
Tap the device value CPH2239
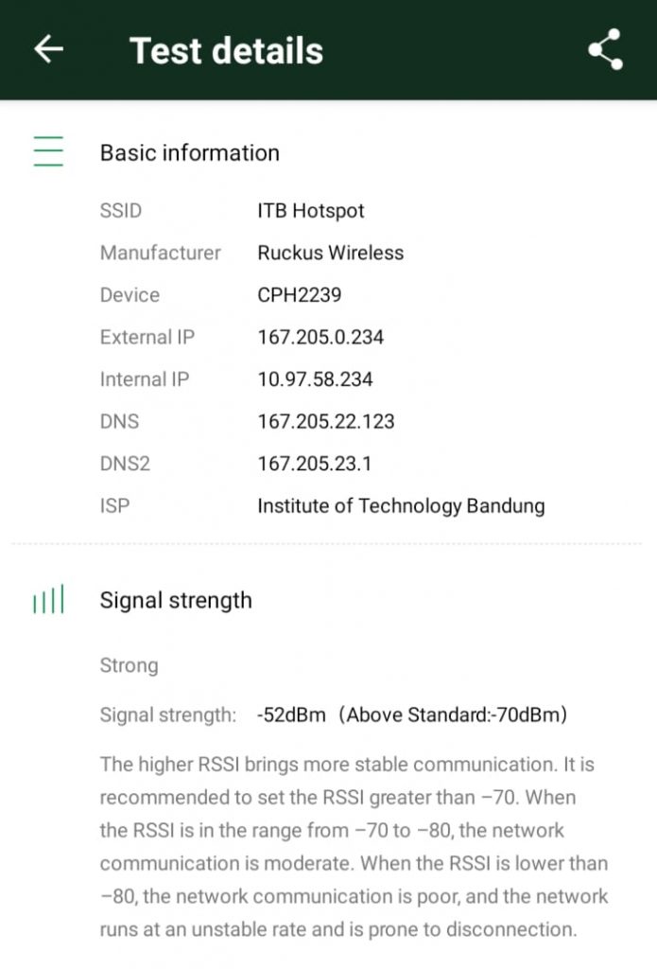(x=299, y=295)
